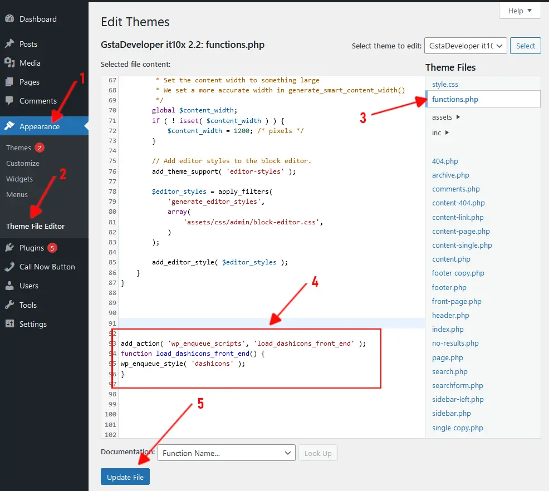
Task: Click the Users person icon
Action: 10,286
